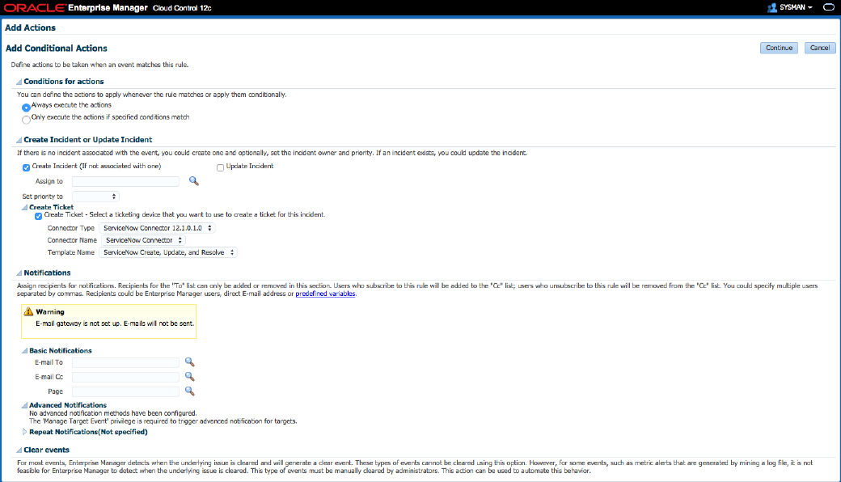Open the predefined variables link
Image resolution: width=841 pixels, height=482 pixels.
325,294
